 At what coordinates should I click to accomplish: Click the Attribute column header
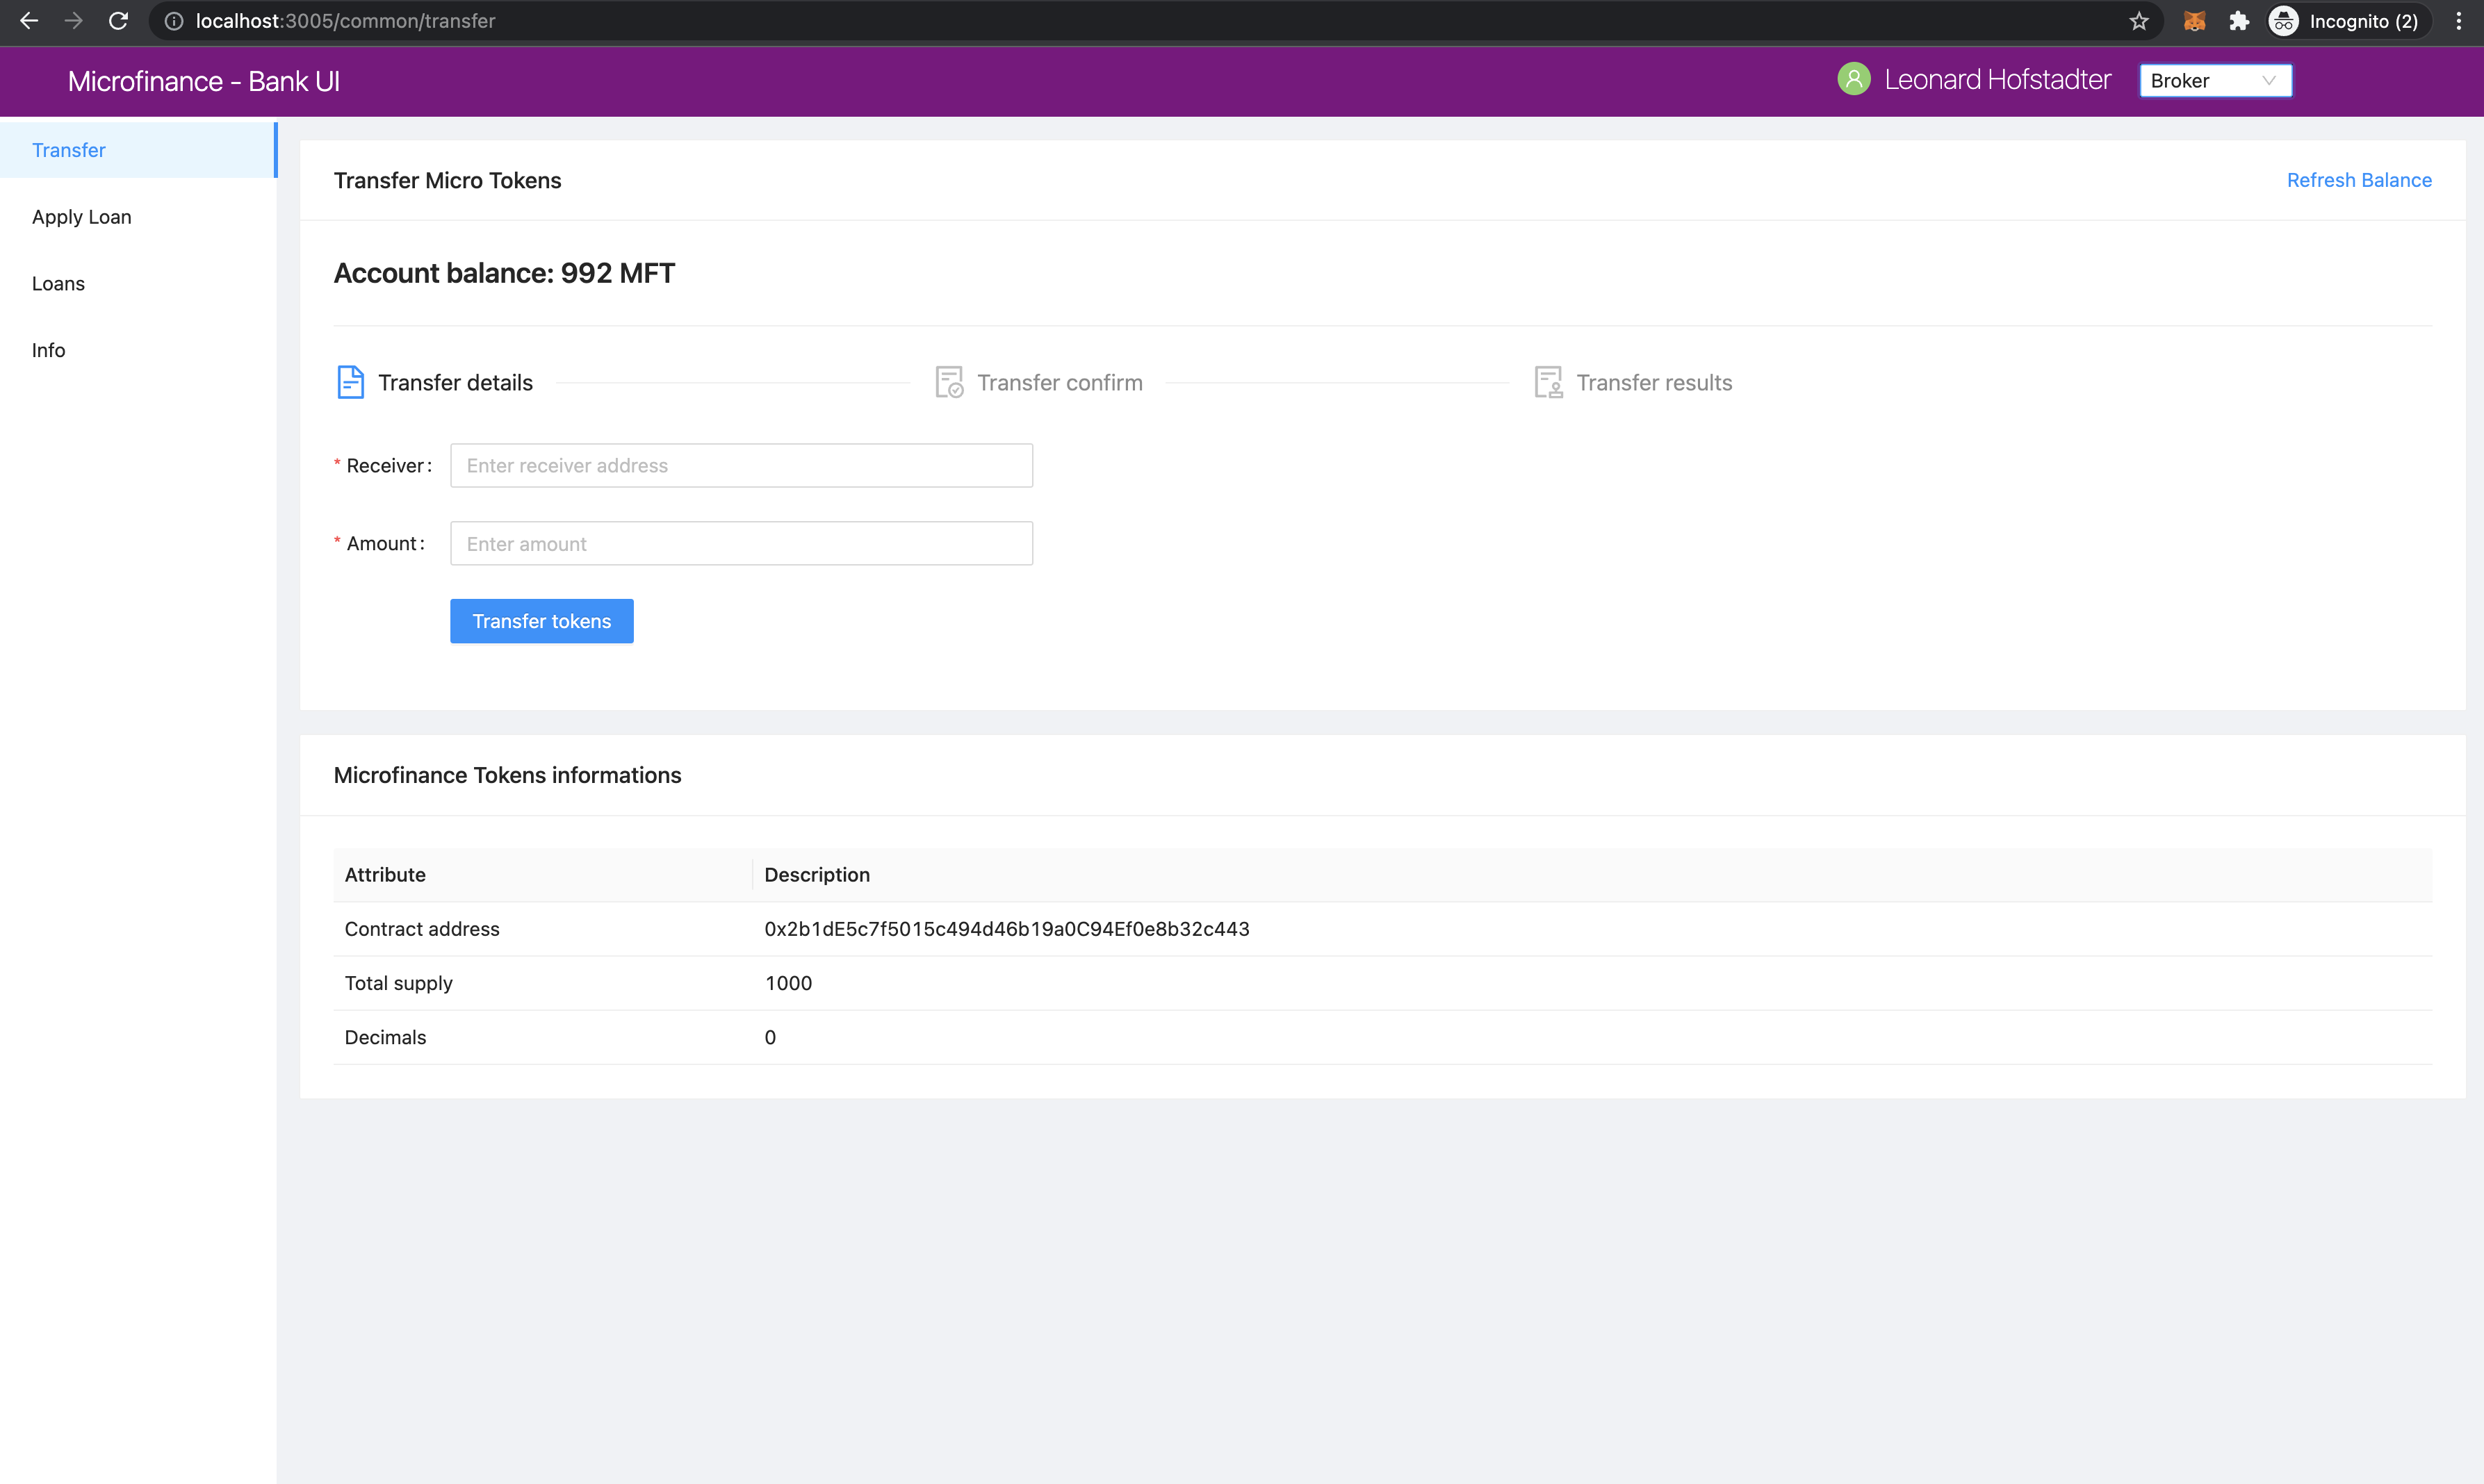(x=385, y=874)
